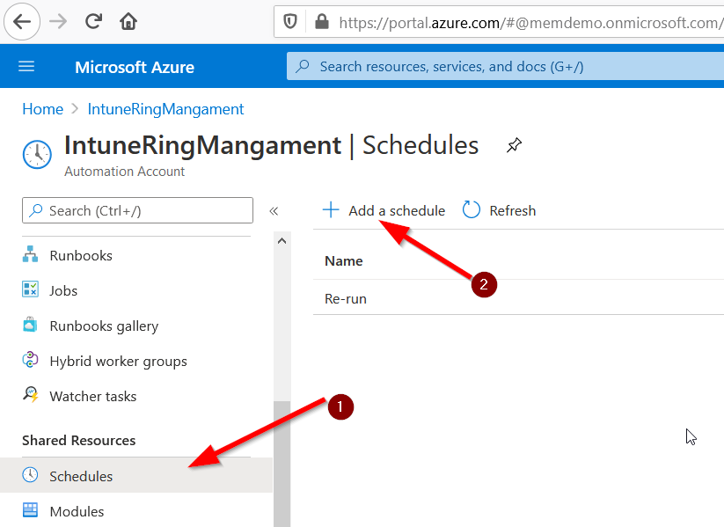Click the padlock site security icon
This screenshot has width=724, height=527.
(322, 22)
